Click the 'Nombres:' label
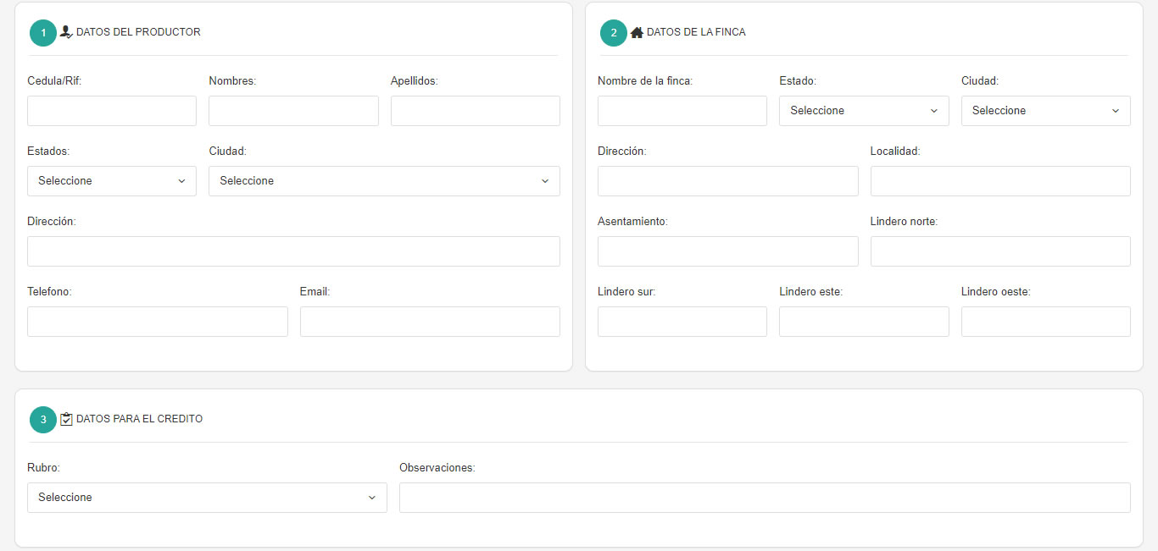Image resolution: width=1158 pixels, height=551 pixels. click(x=232, y=81)
